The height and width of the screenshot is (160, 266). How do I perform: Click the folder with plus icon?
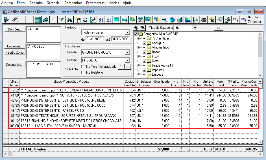click(45, 20)
